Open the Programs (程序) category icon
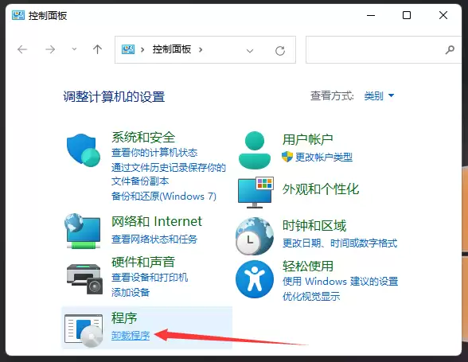This screenshot has width=468, height=362. (x=84, y=330)
